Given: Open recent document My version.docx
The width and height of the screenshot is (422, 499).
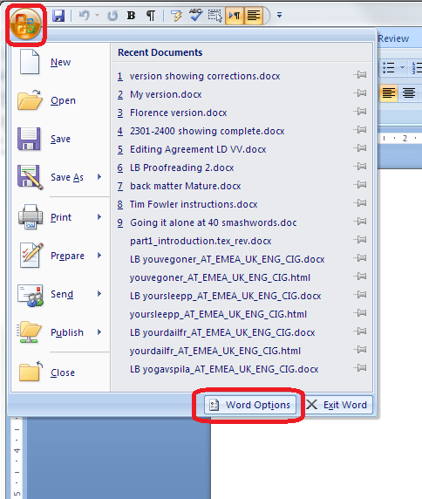Looking at the screenshot, I should [x=166, y=94].
